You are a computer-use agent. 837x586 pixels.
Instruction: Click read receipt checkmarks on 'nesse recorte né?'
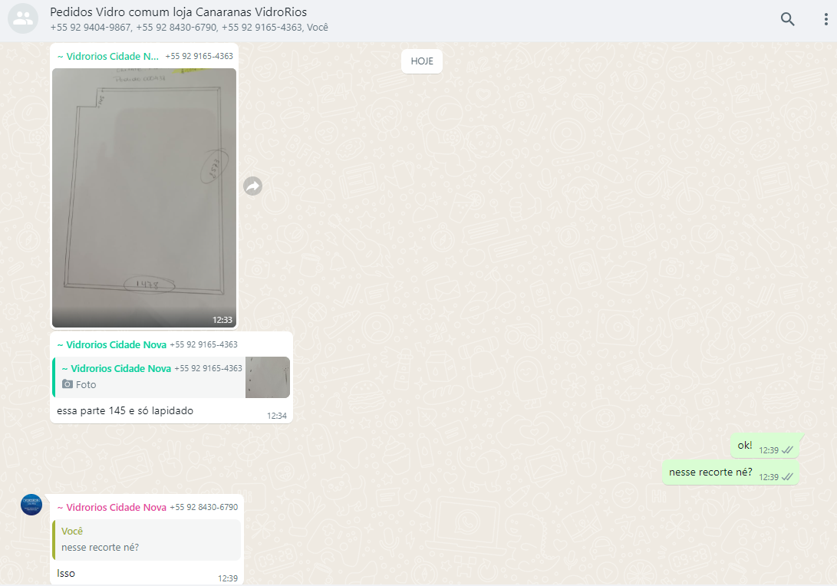pos(787,477)
